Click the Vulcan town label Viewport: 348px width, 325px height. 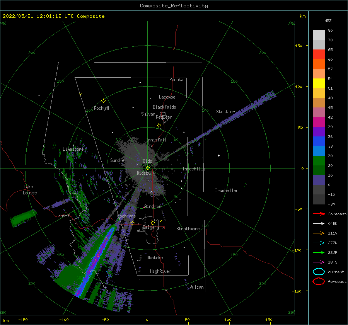(197, 287)
